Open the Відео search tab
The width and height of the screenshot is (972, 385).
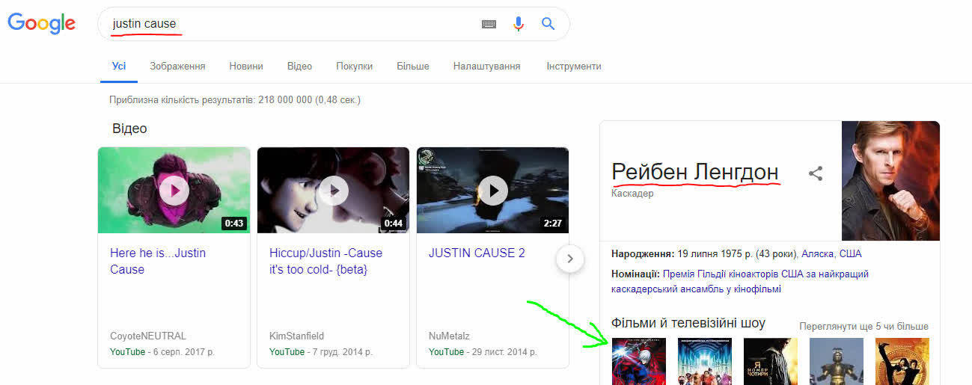[299, 66]
